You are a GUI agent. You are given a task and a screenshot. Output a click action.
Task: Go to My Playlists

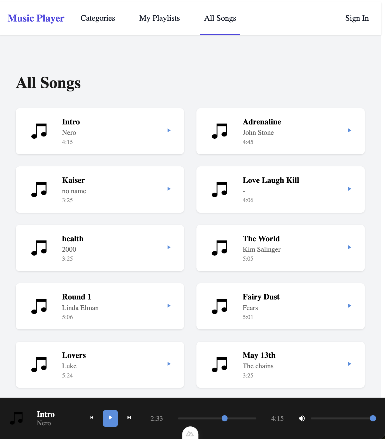(159, 18)
